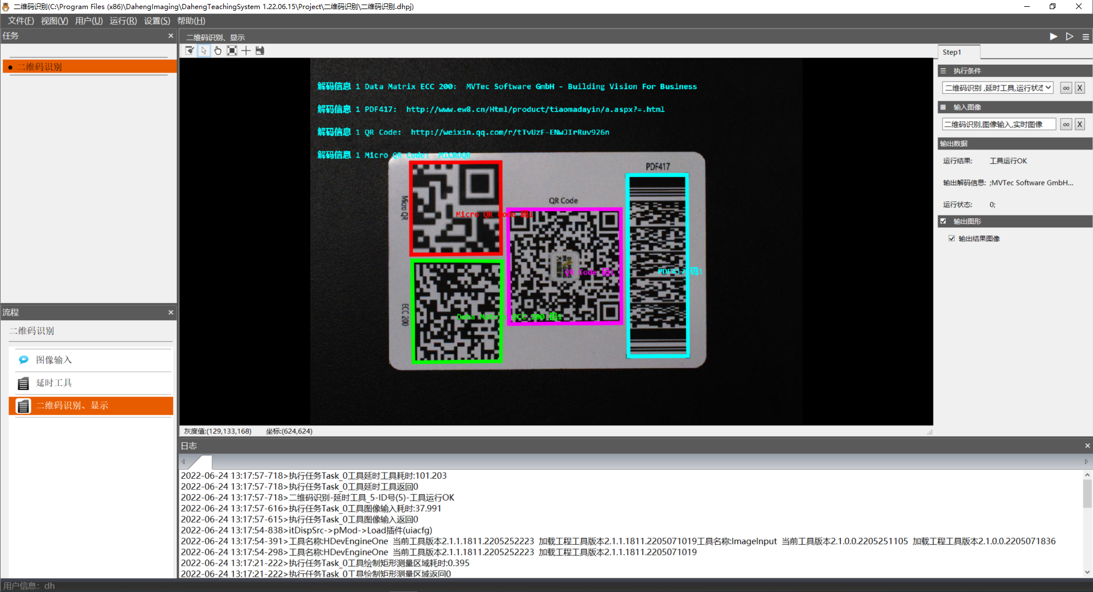
Task: Click the log tab left arrow
Action: click(x=183, y=461)
